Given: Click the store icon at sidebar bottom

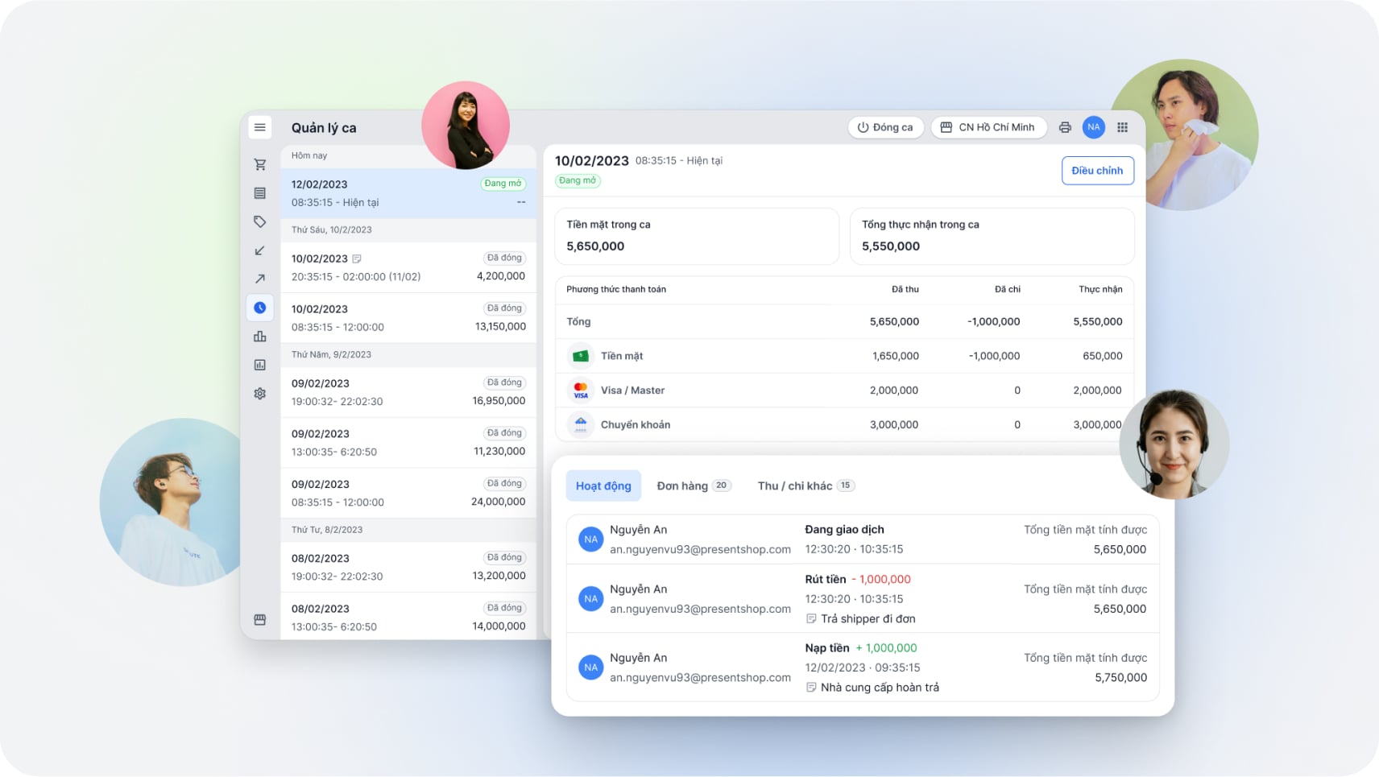Looking at the screenshot, I should click(259, 619).
